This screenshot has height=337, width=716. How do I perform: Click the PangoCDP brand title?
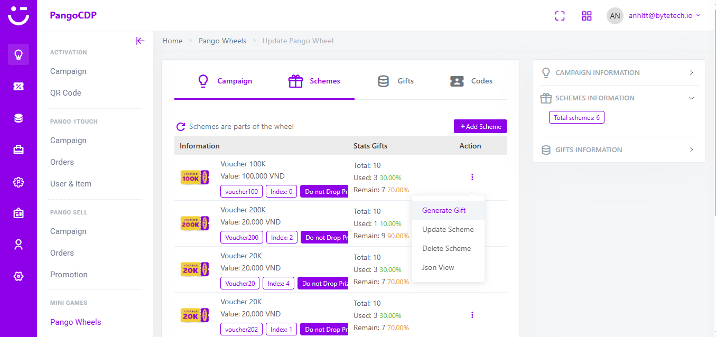(x=73, y=15)
